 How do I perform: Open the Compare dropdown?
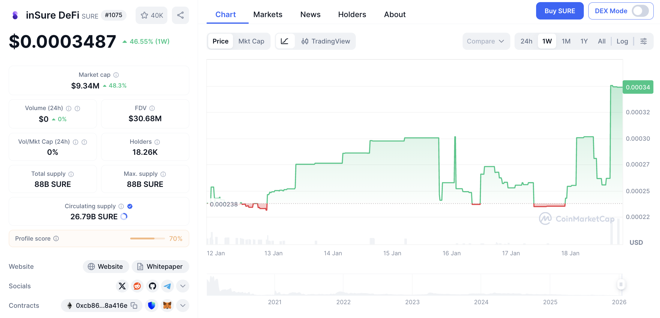(x=486, y=41)
